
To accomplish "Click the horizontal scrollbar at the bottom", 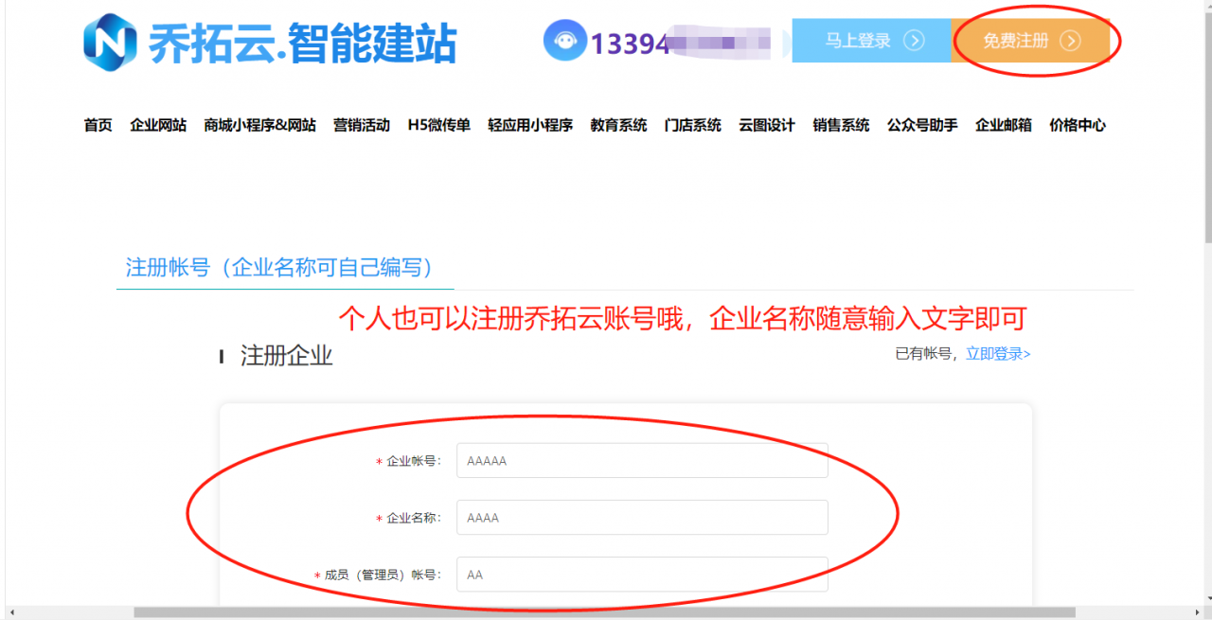I will [606, 613].
